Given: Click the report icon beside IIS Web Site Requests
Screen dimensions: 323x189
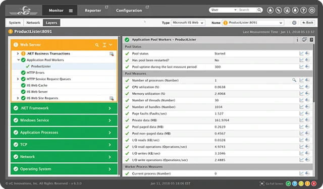Looking at the screenshot, I should click(x=112, y=98).
